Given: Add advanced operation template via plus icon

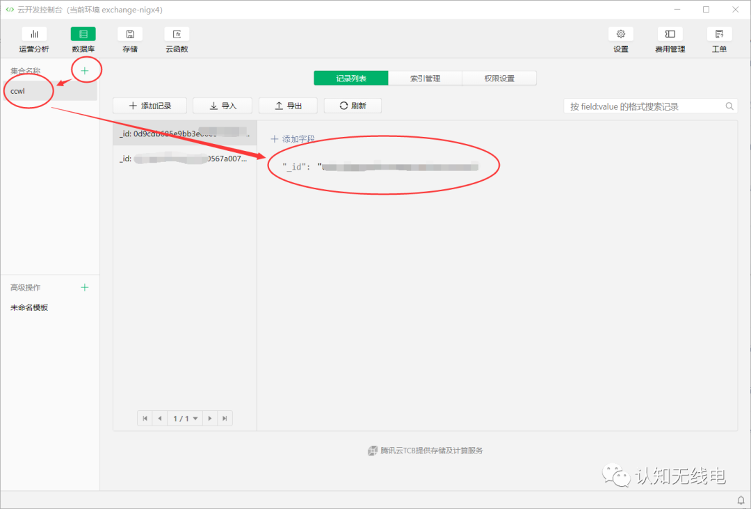Looking at the screenshot, I should coord(85,287).
